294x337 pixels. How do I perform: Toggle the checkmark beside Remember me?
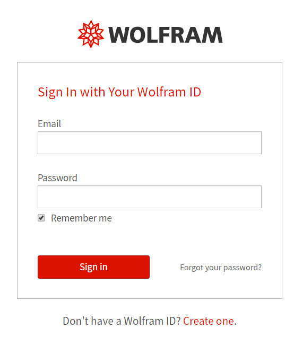point(41,218)
